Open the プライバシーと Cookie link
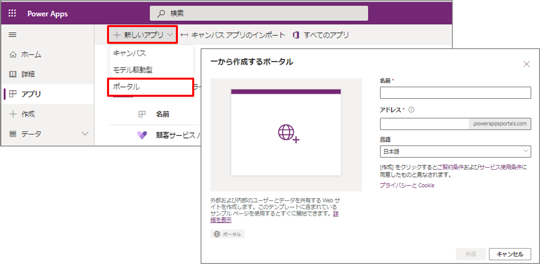 coord(407,185)
